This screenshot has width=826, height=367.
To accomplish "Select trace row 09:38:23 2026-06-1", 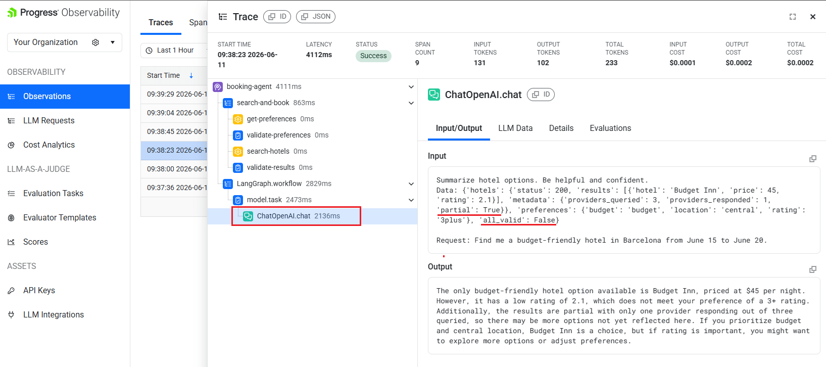I will tap(174, 150).
